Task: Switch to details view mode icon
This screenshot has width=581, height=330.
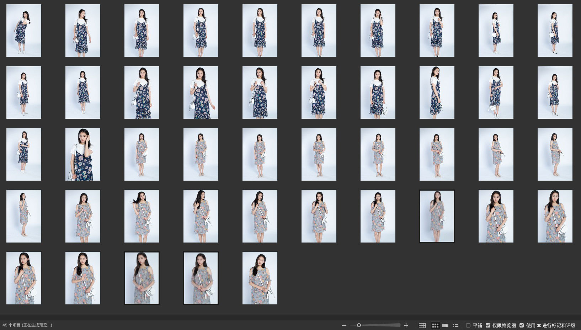Action: pyautogui.click(x=445, y=325)
